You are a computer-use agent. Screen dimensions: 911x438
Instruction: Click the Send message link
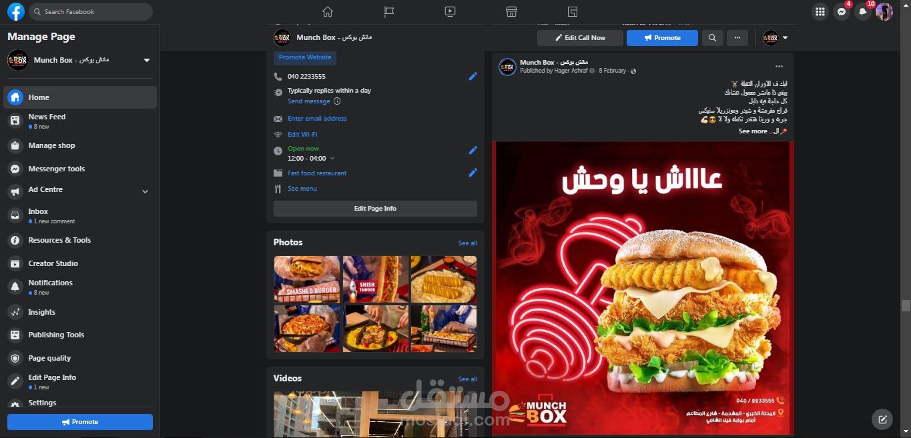[309, 101]
